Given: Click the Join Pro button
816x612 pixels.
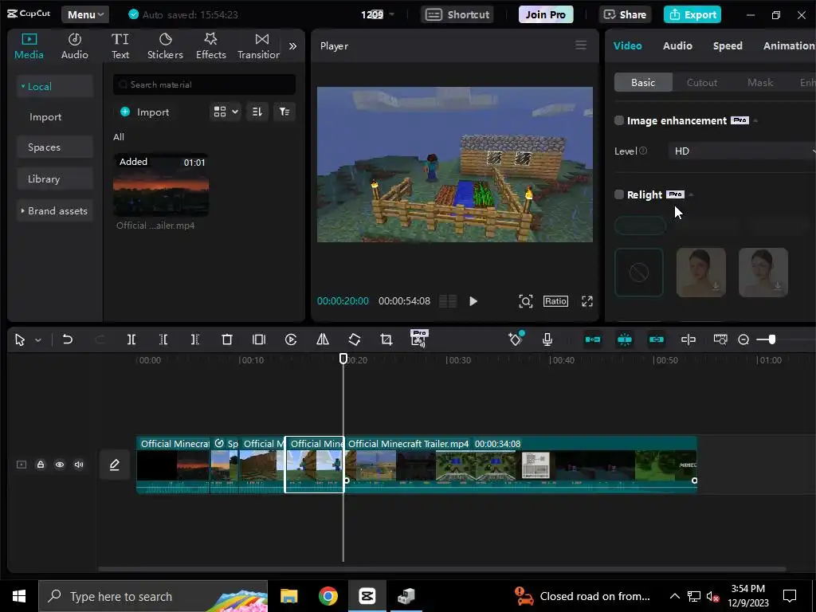Looking at the screenshot, I should click(x=545, y=14).
